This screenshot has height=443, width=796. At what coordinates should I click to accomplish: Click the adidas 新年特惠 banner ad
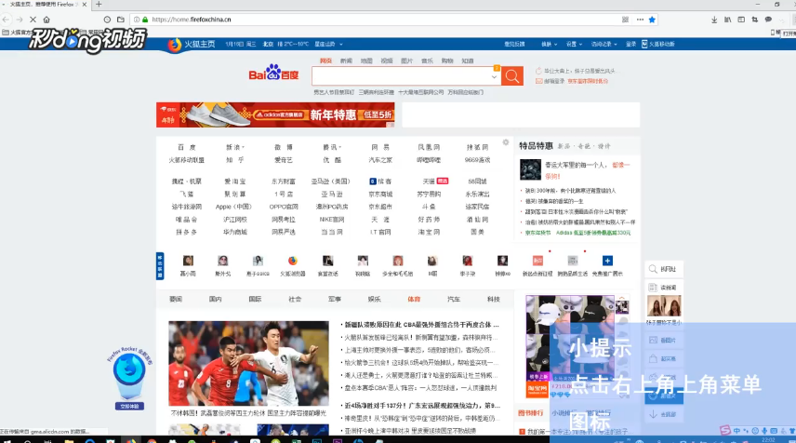[x=275, y=114]
